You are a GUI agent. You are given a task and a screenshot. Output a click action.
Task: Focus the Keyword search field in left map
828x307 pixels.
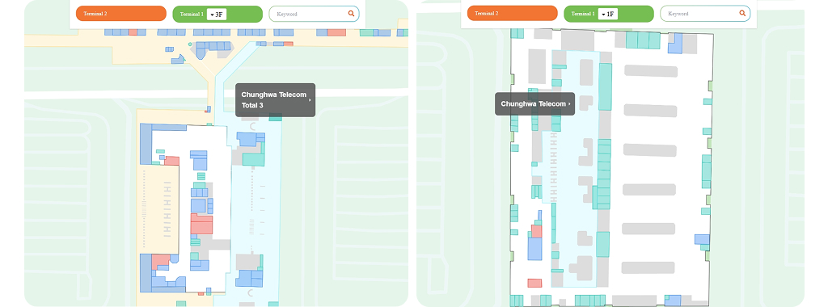(315, 14)
